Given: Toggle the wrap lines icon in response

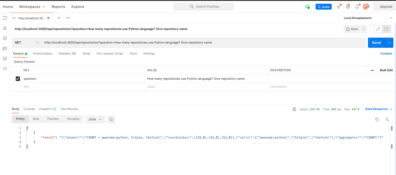Looking at the screenshot, I should pyautogui.click(x=111, y=119).
